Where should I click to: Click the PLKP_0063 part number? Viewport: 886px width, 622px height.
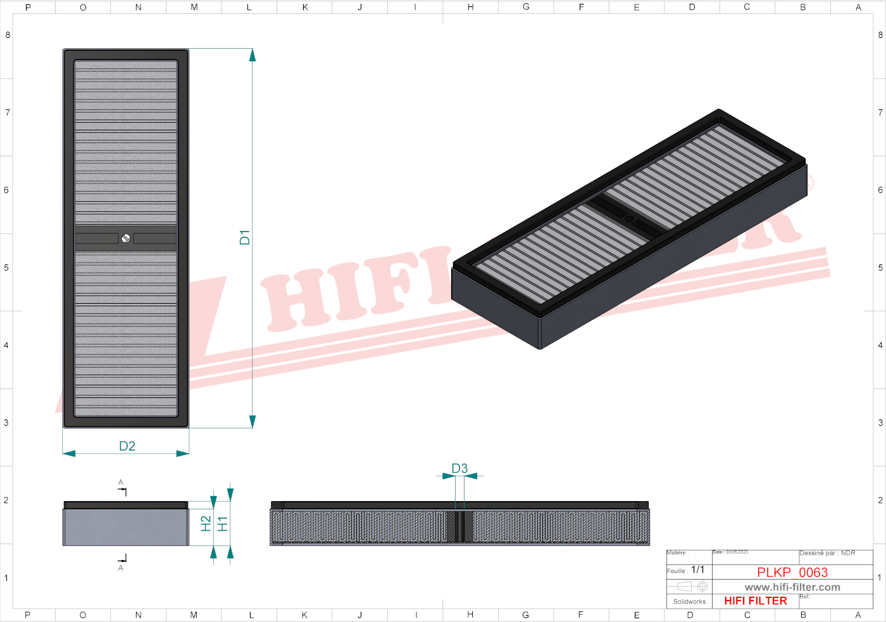pyautogui.click(x=792, y=572)
